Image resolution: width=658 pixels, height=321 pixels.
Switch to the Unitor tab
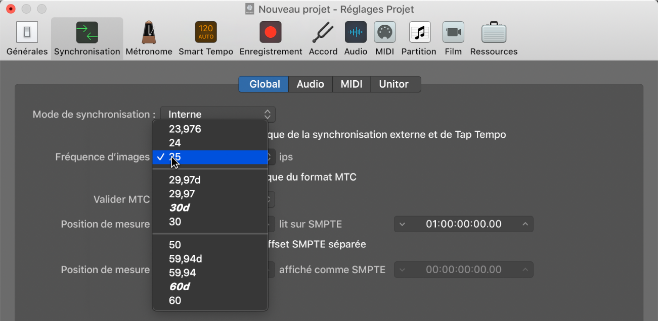coord(393,84)
